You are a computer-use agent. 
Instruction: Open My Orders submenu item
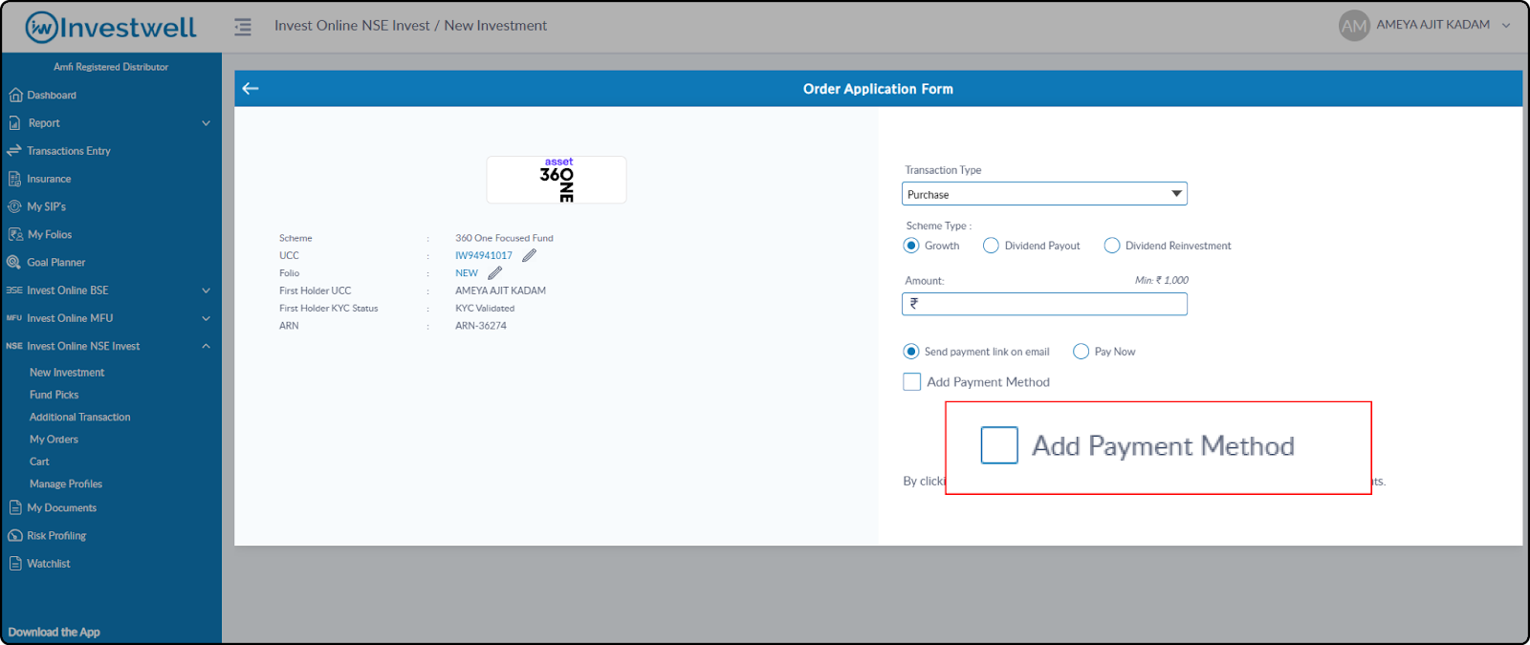tap(54, 440)
